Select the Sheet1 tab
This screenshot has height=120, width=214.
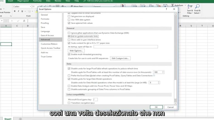click(8, 119)
